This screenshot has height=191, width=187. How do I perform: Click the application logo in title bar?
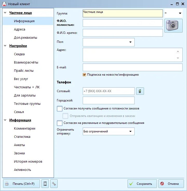coord(4,4)
